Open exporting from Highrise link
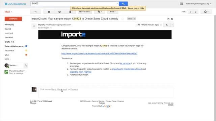This screenshot has width=216, height=121. tap(80, 72)
